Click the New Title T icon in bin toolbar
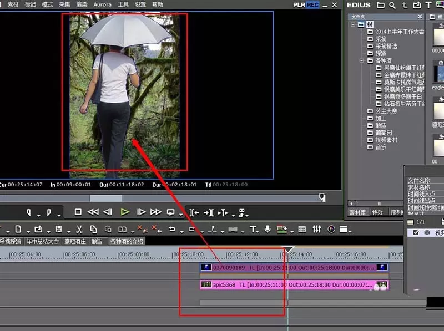Screen dimensions: 444x331 428,5
